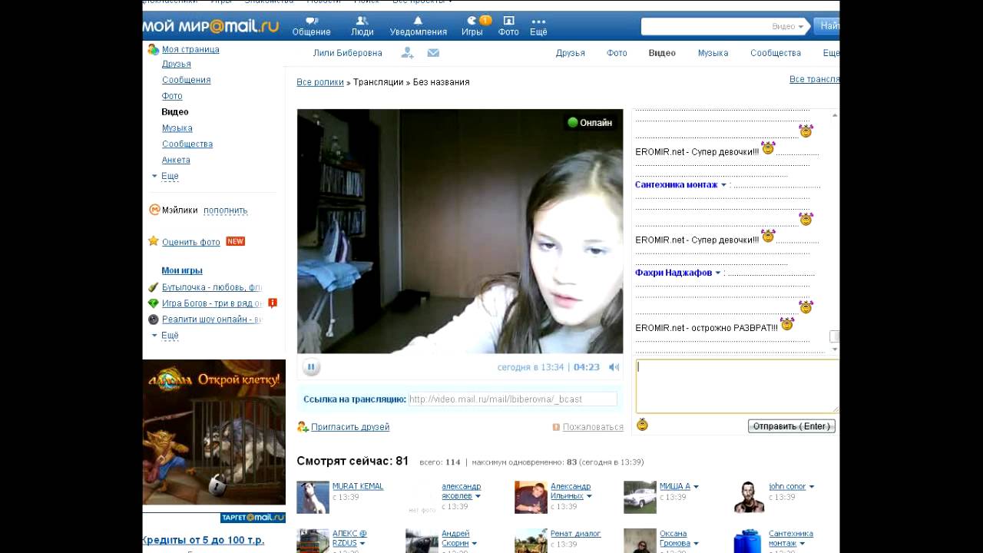983x553 pixels.
Task: Open viewer profile MURAT KEMAL
Action: tap(358, 486)
